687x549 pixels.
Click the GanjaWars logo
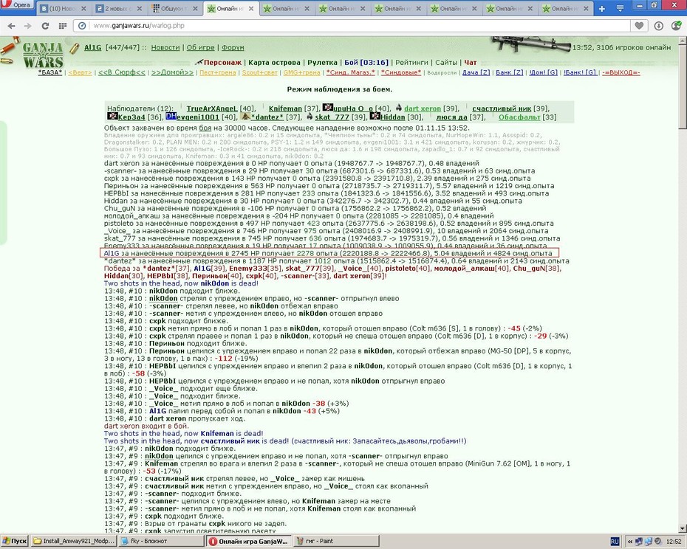43,55
